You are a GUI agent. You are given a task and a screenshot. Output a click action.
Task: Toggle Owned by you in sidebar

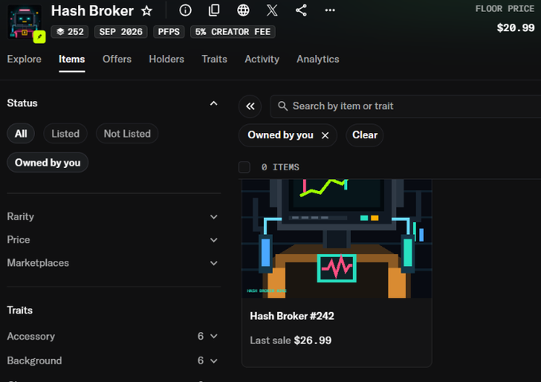pos(48,162)
